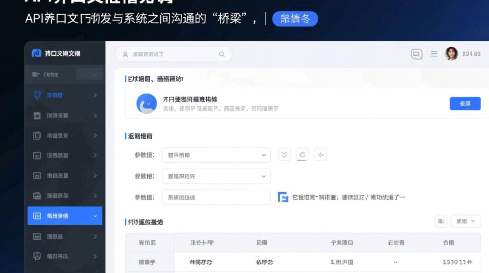Select the bird-shaped icon button
Image resolution: width=489 pixels, height=273 pixels.
coord(284,154)
